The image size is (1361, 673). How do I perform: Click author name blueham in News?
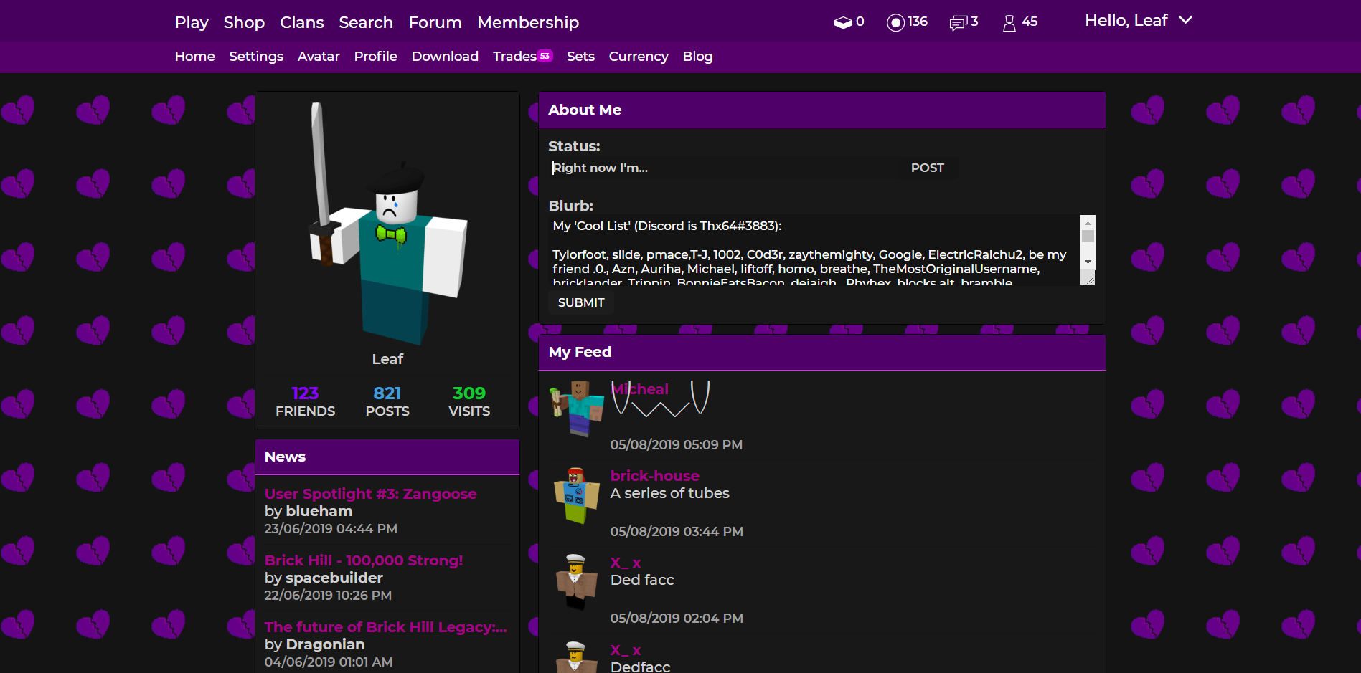319,511
